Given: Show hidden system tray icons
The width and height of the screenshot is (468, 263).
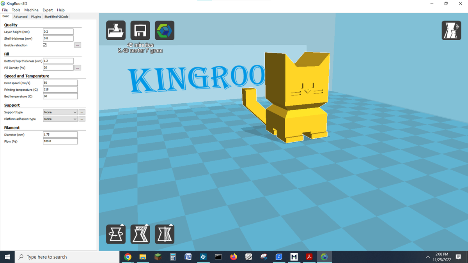Looking at the screenshot, I should [427, 257].
